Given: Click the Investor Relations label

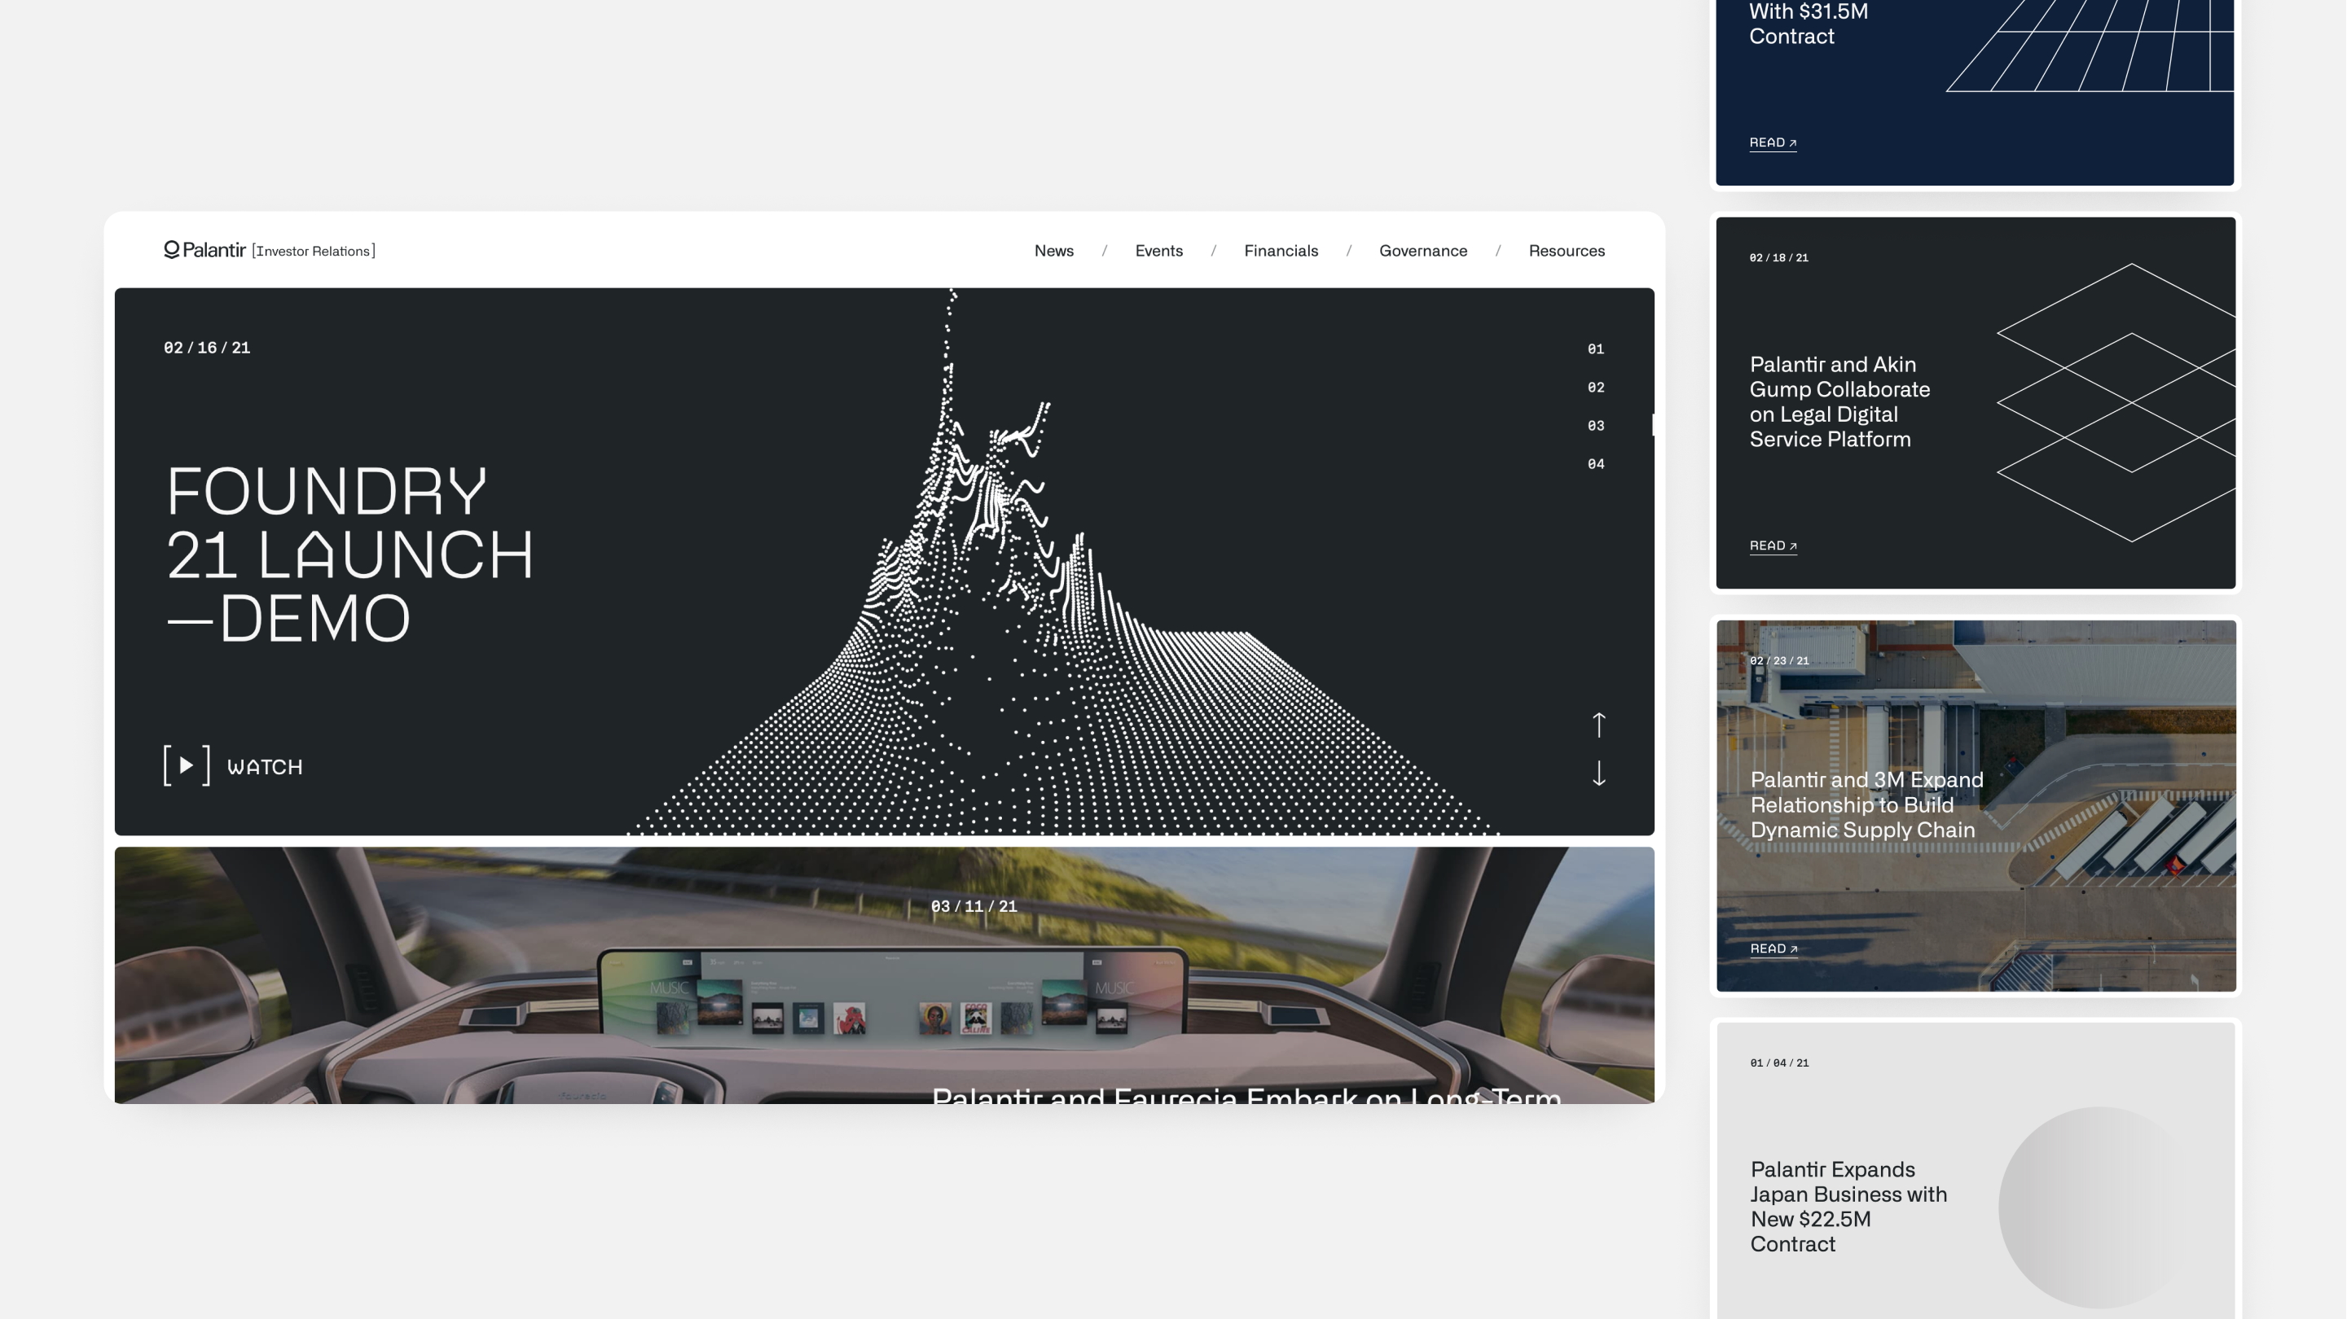Looking at the screenshot, I should (314, 252).
